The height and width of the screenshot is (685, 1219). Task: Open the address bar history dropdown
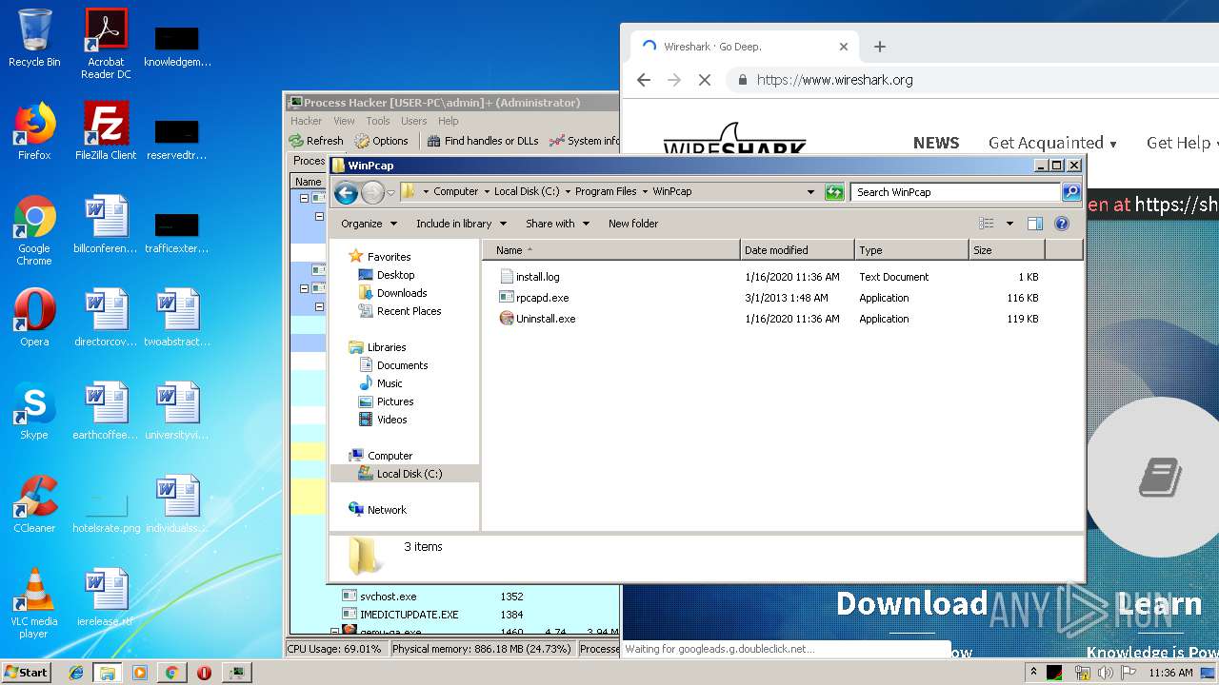tap(810, 192)
